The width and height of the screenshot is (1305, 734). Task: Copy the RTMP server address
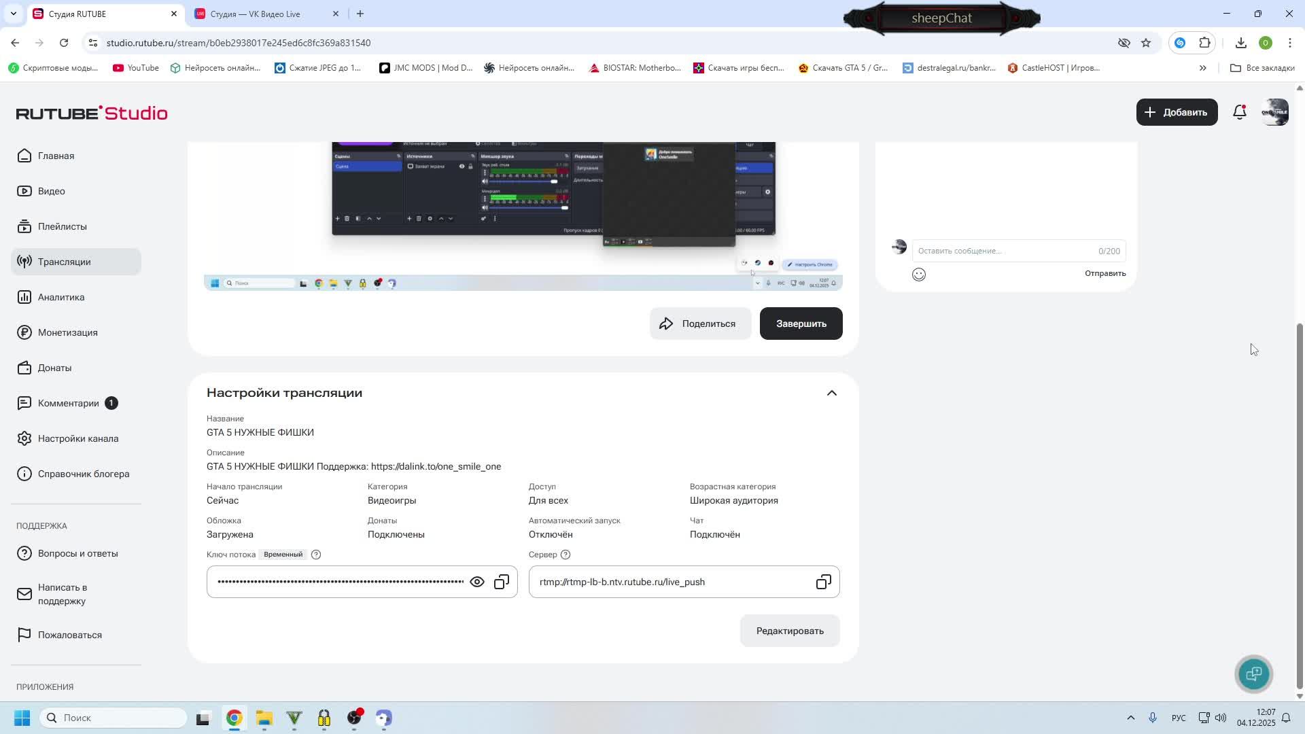pyautogui.click(x=823, y=582)
